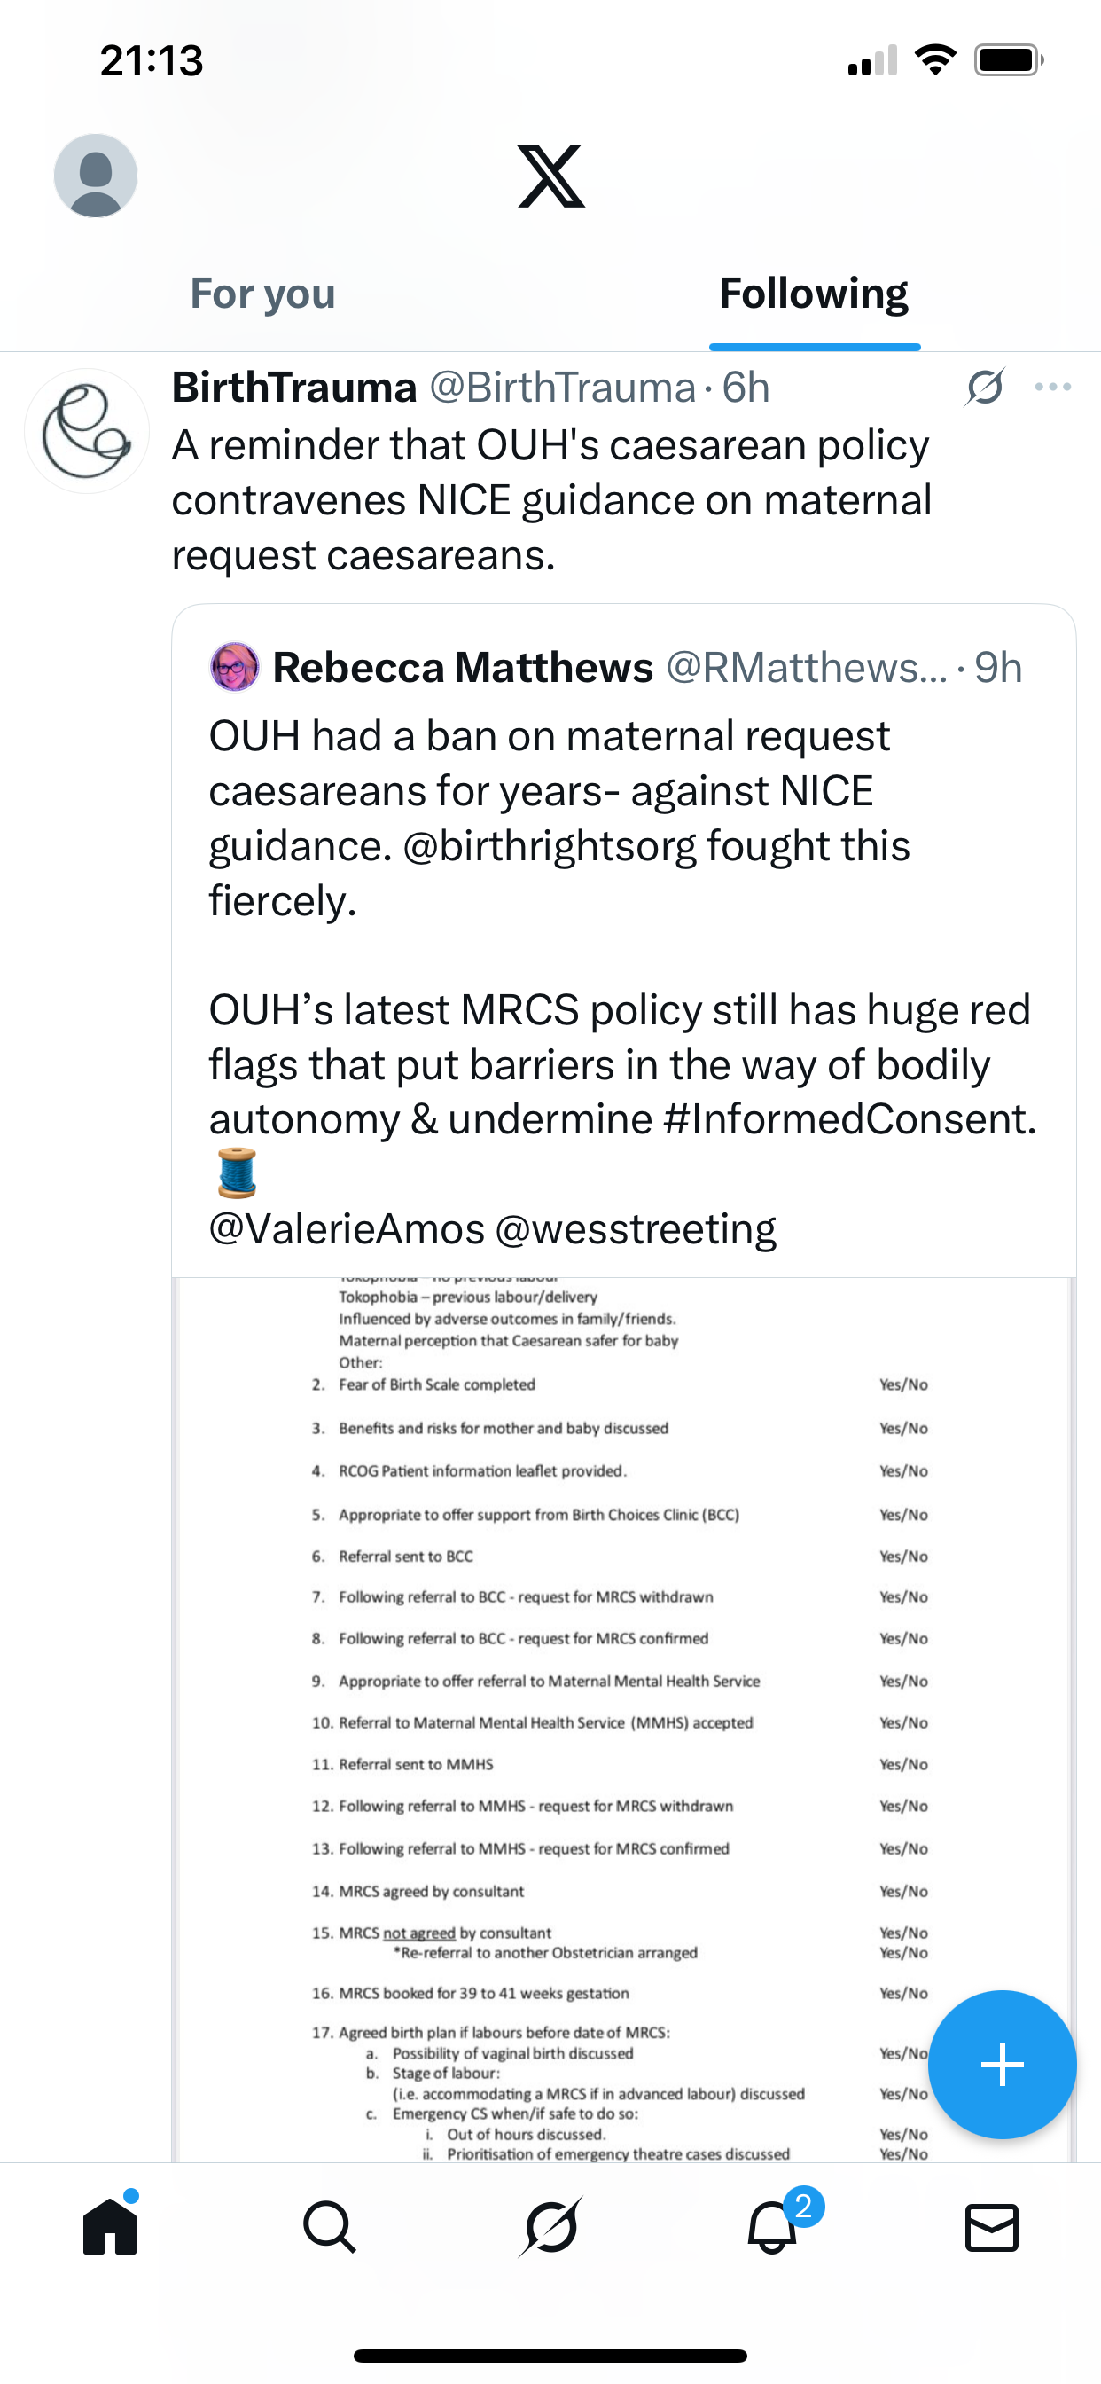Compose a new post with plus button
The image size is (1101, 2384).
1001,2064
